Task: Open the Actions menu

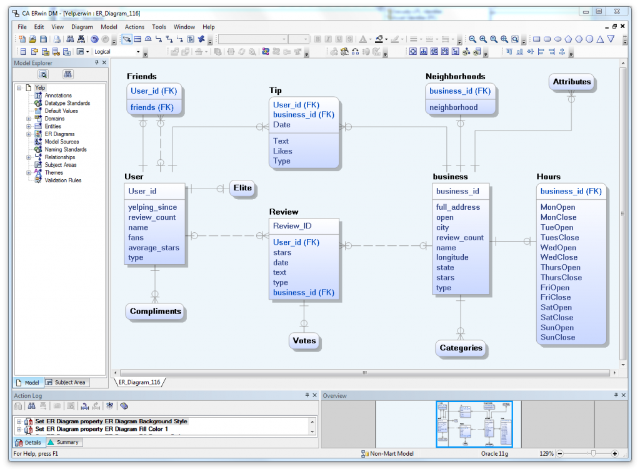Action: 135,27
